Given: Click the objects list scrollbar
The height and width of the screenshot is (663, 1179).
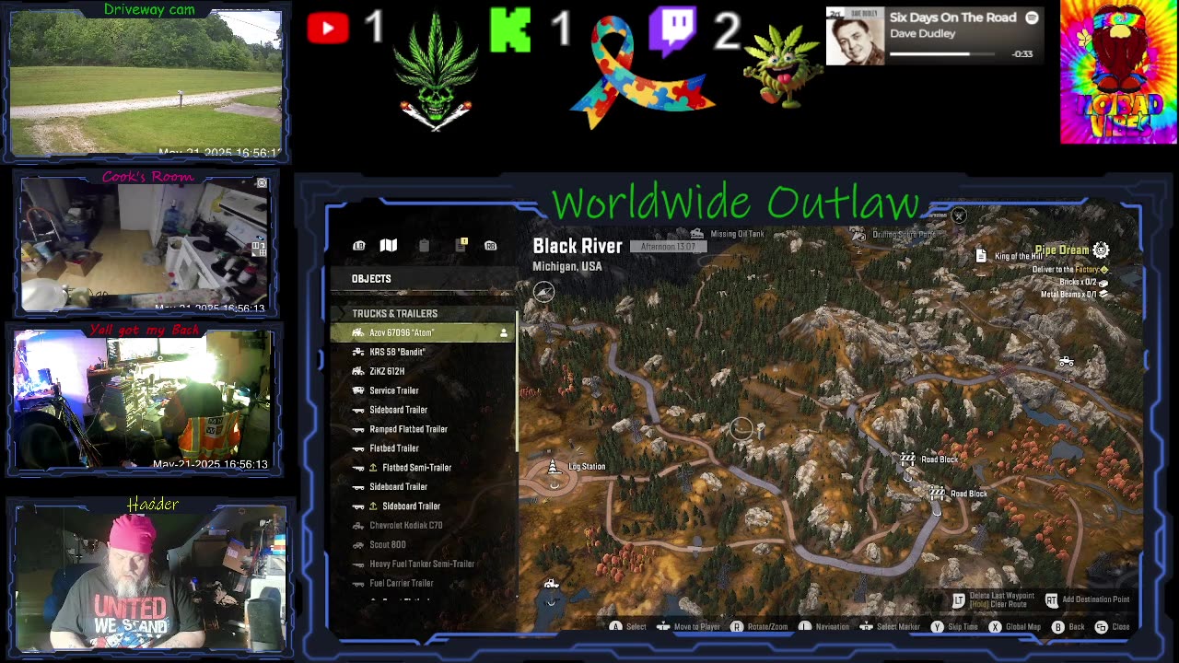Looking at the screenshot, I should point(519,382).
